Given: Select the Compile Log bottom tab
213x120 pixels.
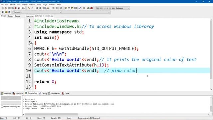Looking at the screenshot, I should tap(31, 93).
